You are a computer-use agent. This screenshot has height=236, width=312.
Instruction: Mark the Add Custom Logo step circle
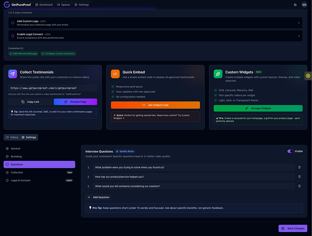pos(13,23)
